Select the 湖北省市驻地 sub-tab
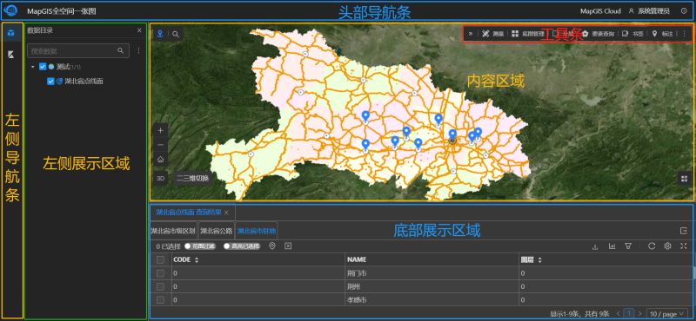 [x=256, y=231]
